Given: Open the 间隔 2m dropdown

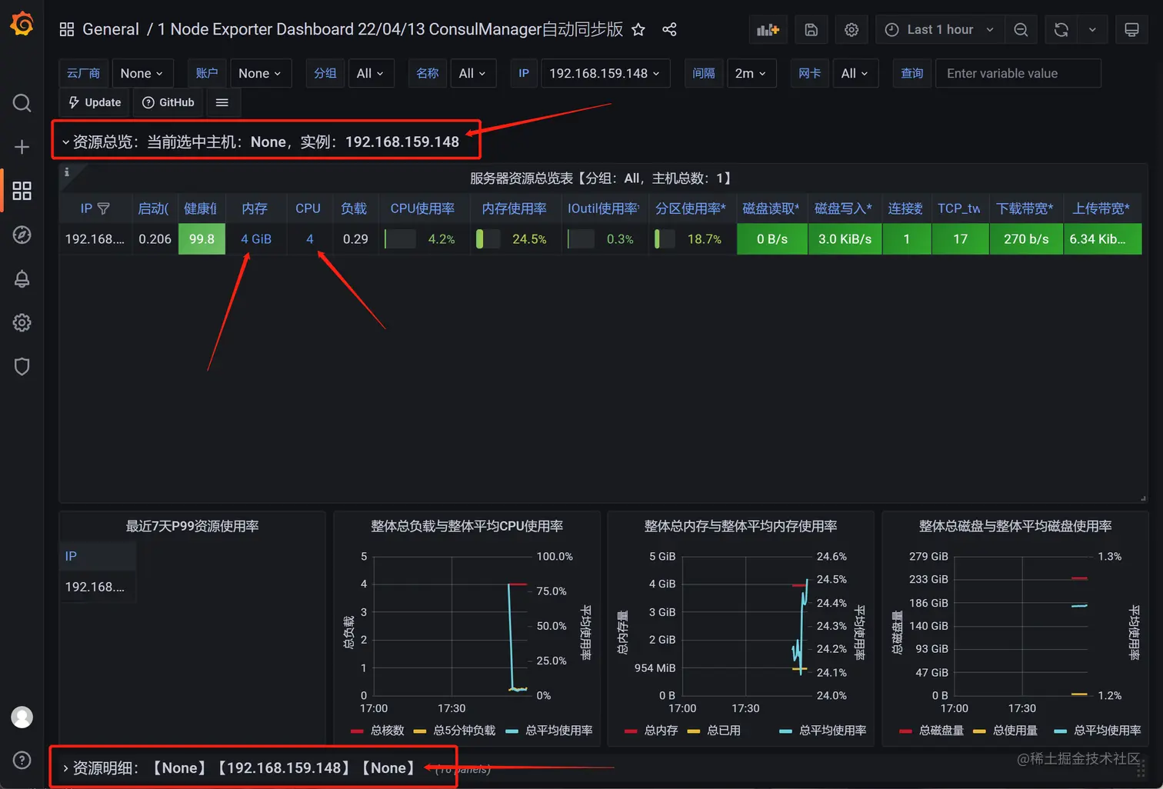Looking at the screenshot, I should [x=751, y=73].
